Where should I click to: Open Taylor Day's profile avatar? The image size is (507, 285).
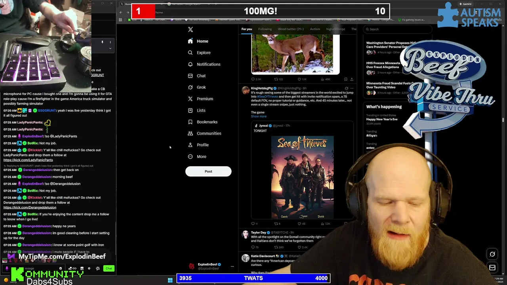point(246,235)
